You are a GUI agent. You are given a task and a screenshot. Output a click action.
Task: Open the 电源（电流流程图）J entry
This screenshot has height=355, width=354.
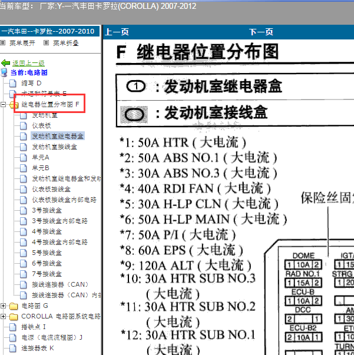[52, 337]
